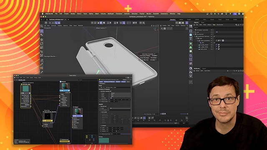Add a Camera from the object palette
Viewport: 267px width, 150px height.
191,72
